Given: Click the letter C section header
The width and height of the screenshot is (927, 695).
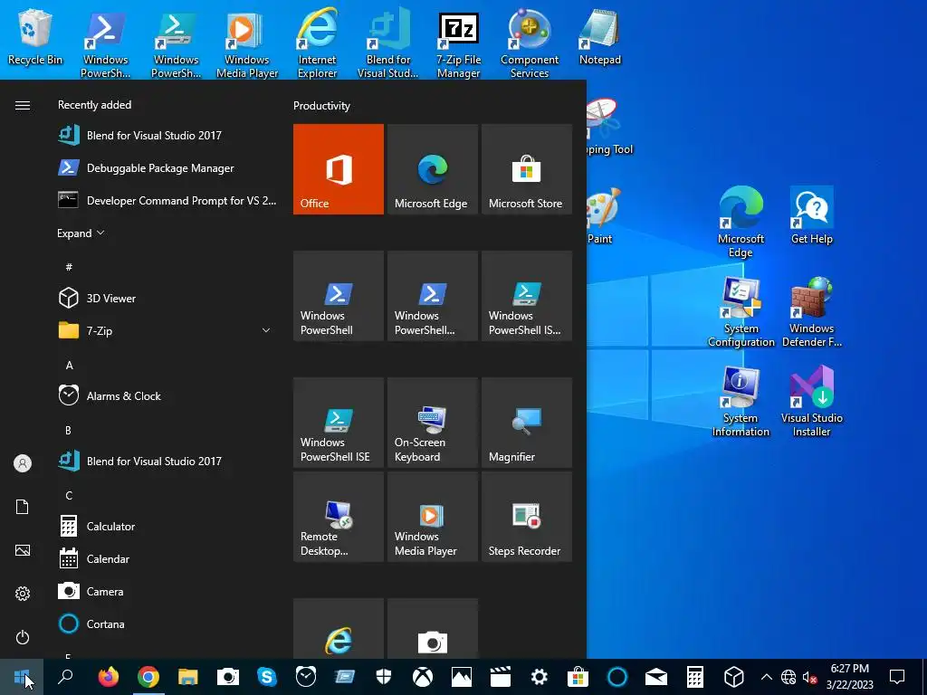Looking at the screenshot, I should click(69, 495).
